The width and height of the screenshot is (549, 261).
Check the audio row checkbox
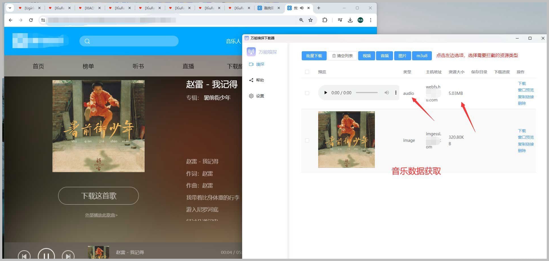click(307, 93)
